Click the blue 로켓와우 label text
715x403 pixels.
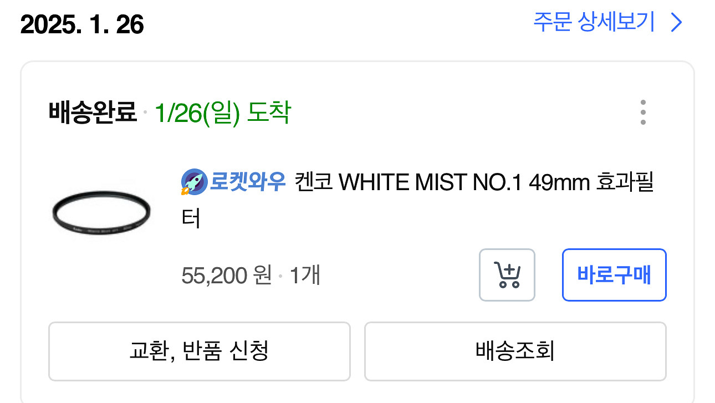click(x=247, y=182)
